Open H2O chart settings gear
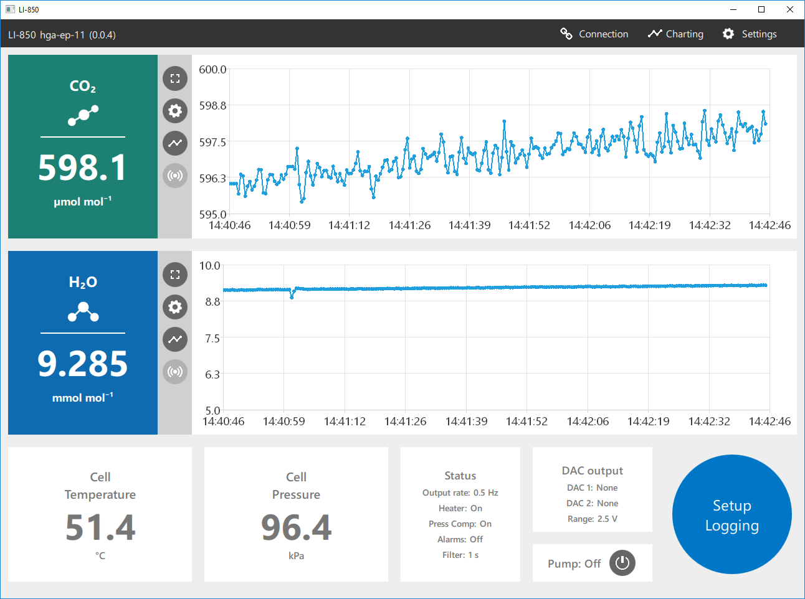Viewport: 805px width, 599px height. click(x=175, y=307)
